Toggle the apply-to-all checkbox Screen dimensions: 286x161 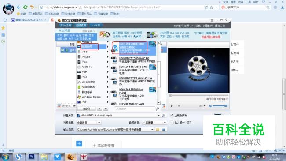tap(172, 116)
